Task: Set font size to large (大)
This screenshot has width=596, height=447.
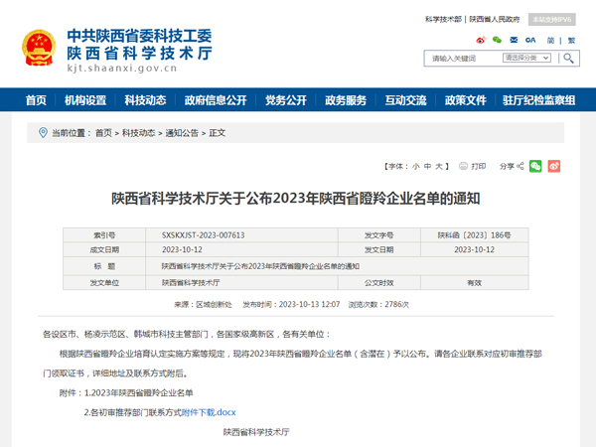Action: [x=439, y=166]
